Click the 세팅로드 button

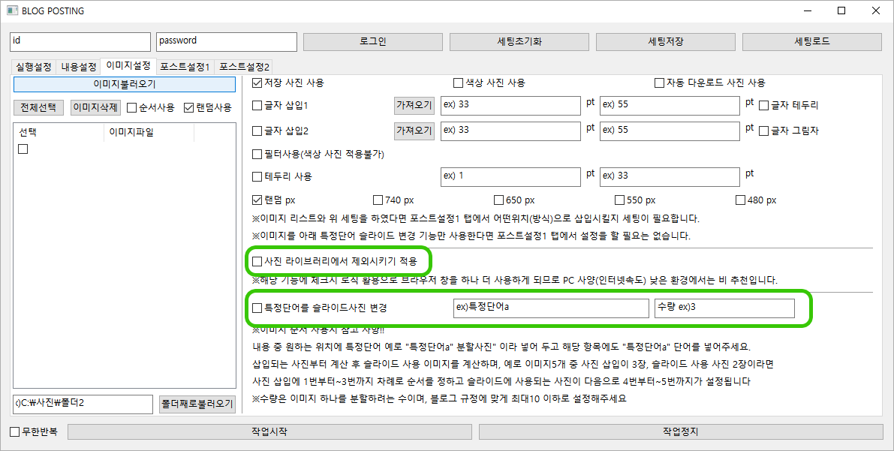tap(812, 41)
